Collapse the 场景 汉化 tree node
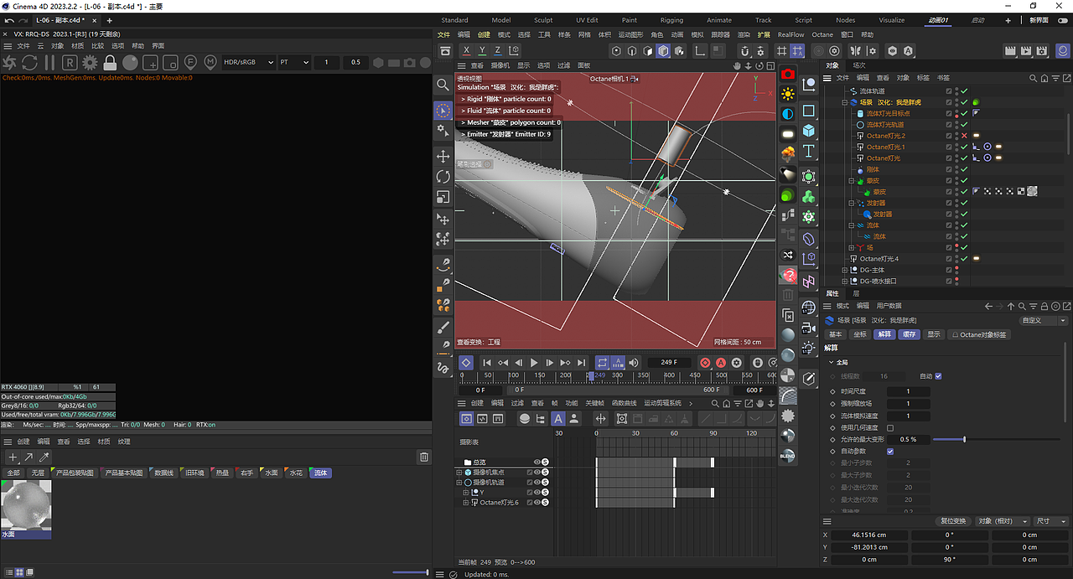 [x=845, y=102]
